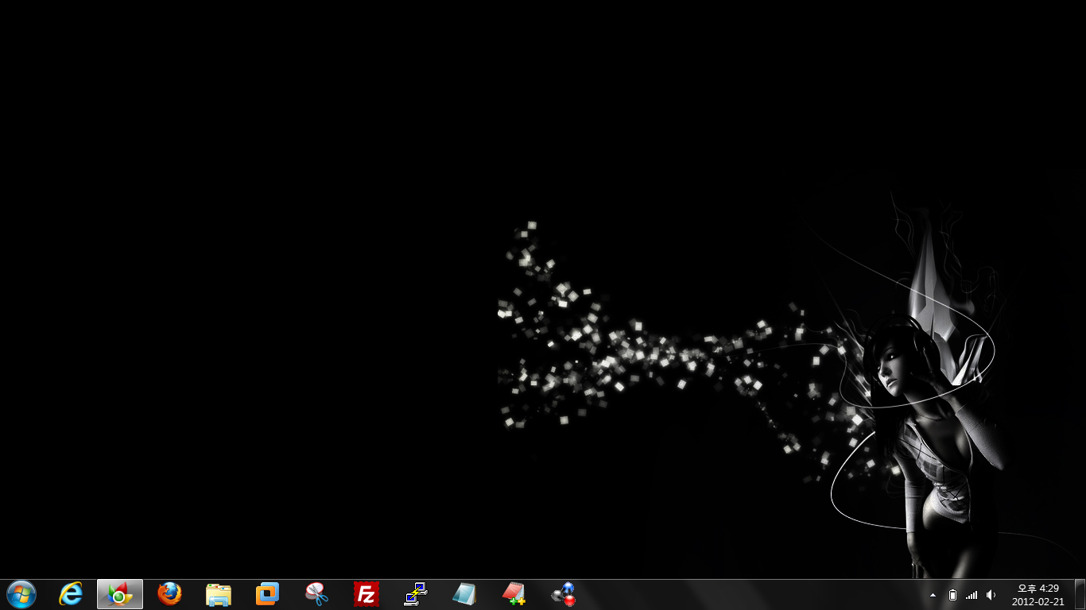Open the red notepad with plus icon
1086x610 pixels.
pyautogui.click(x=514, y=594)
